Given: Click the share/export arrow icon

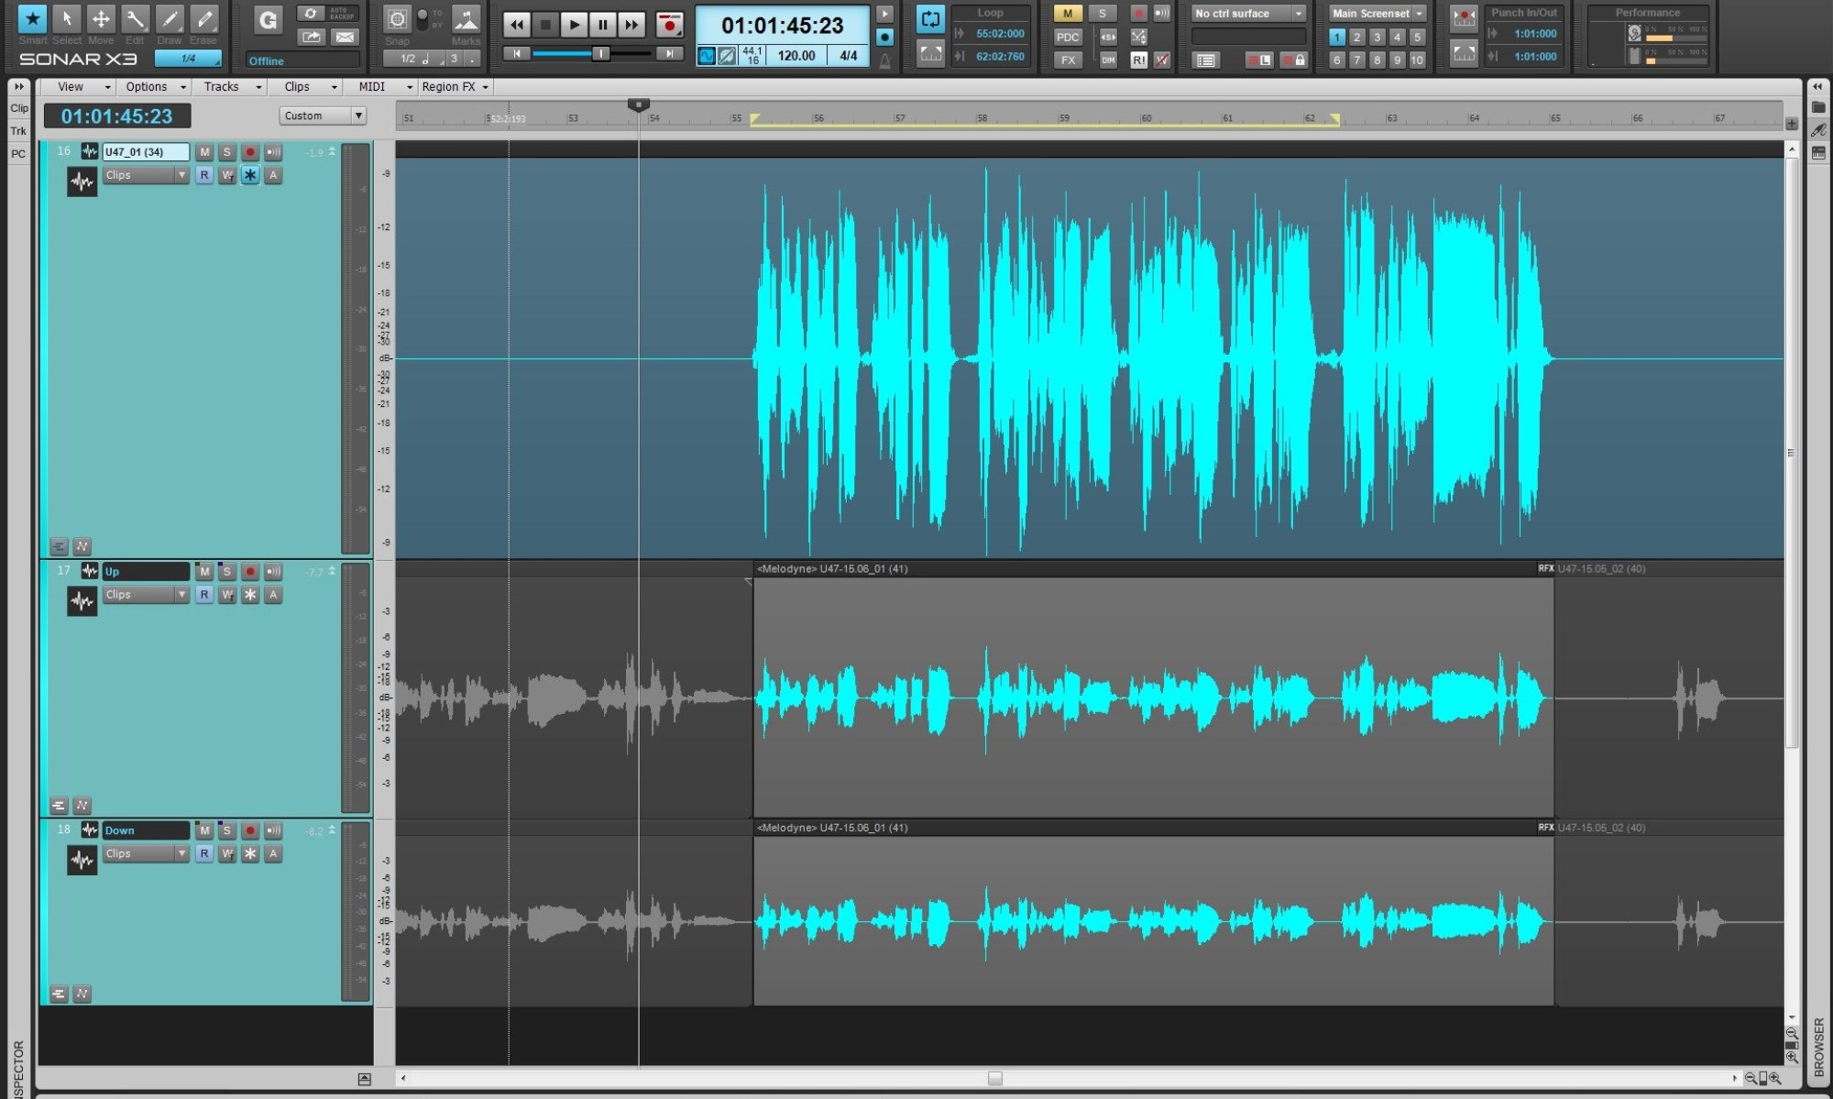Looking at the screenshot, I should tap(312, 37).
